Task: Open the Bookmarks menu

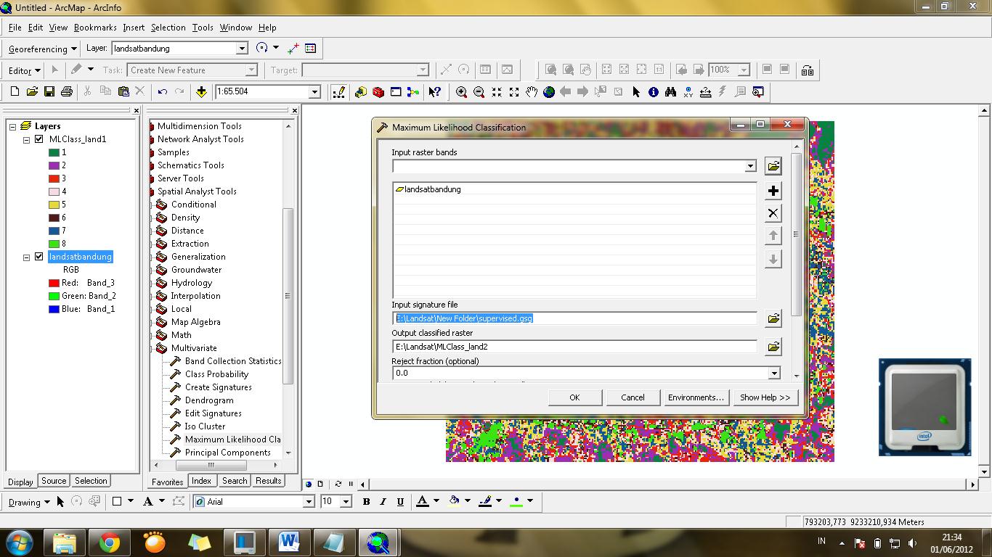Action: pyautogui.click(x=95, y=28)
